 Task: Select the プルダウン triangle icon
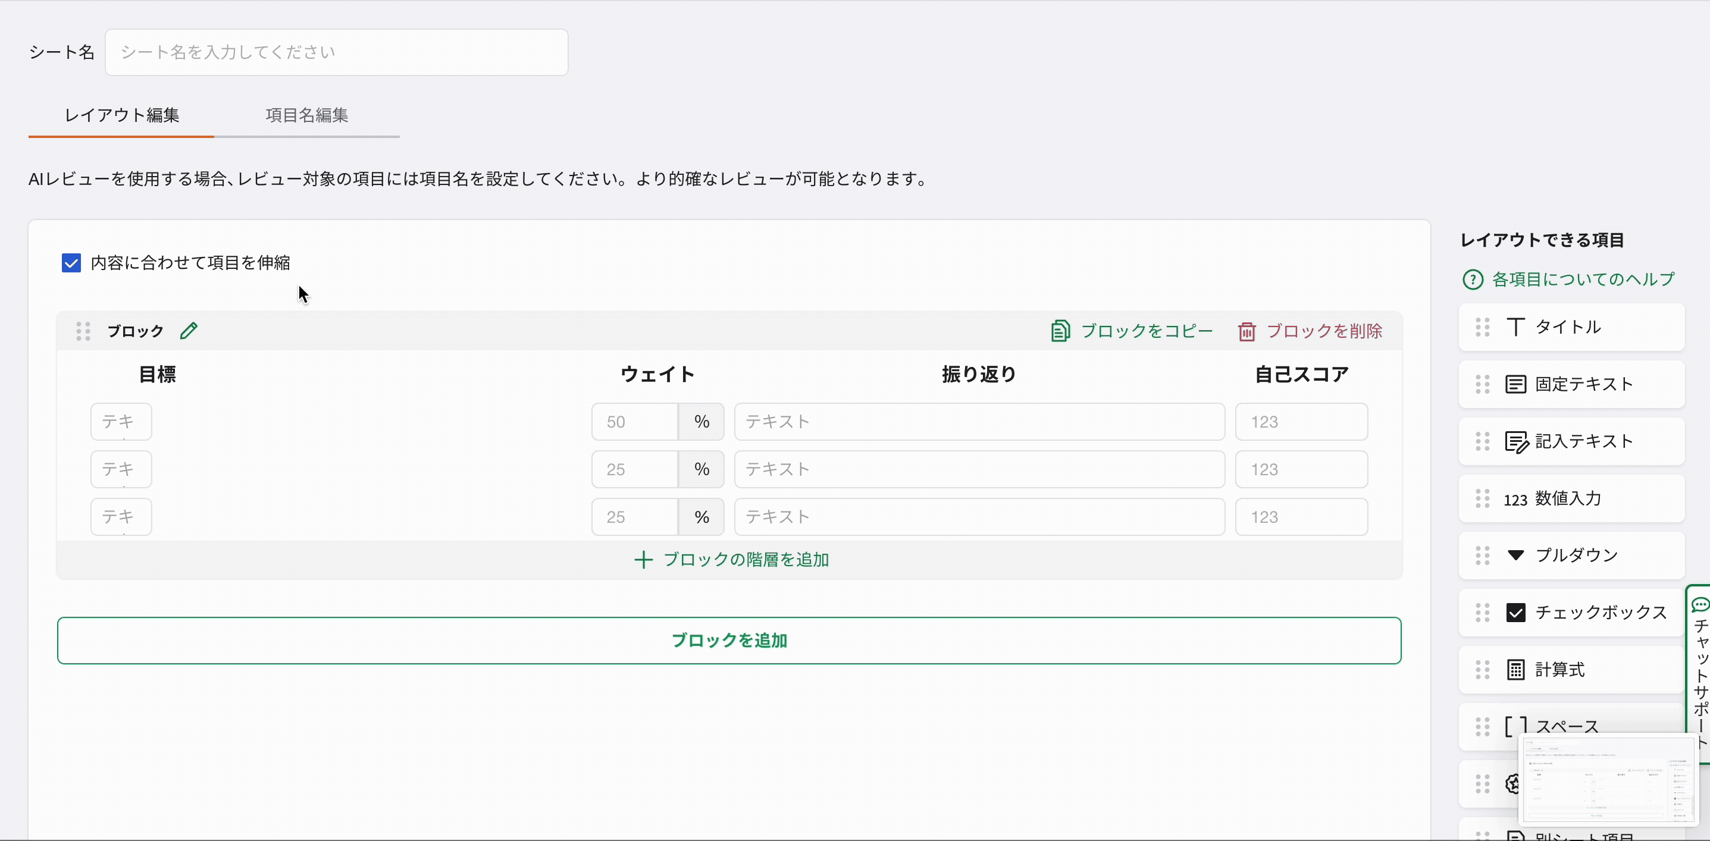(x=1515, y=555)
